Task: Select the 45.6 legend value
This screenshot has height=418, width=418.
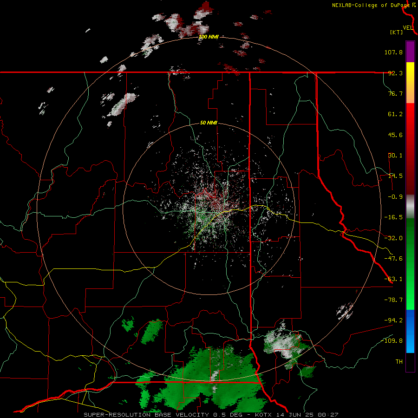Action: click(395, 135)
